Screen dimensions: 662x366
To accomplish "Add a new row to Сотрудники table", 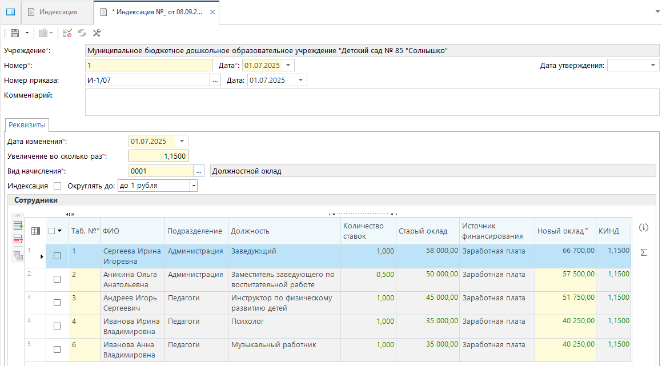I will click(18, 226).
